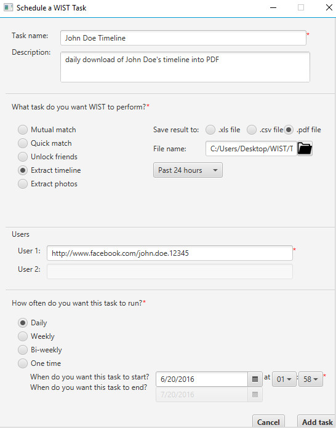Open the minute dropdown showing 58
The height and width of the screenshot is (428, 336).
click(x=311, y=379)
